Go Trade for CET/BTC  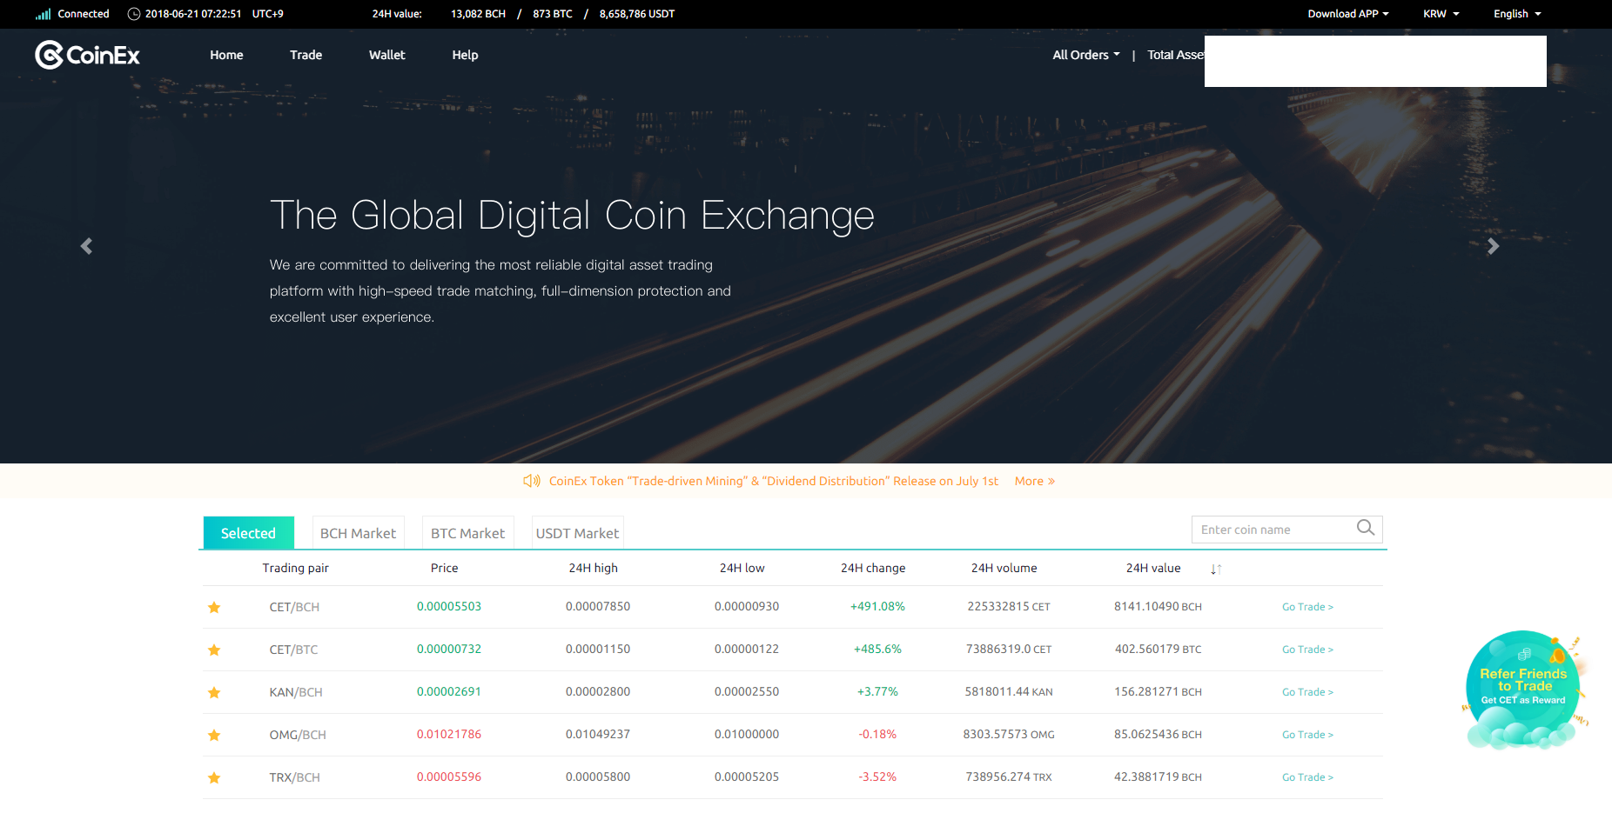coord(1307,650)
